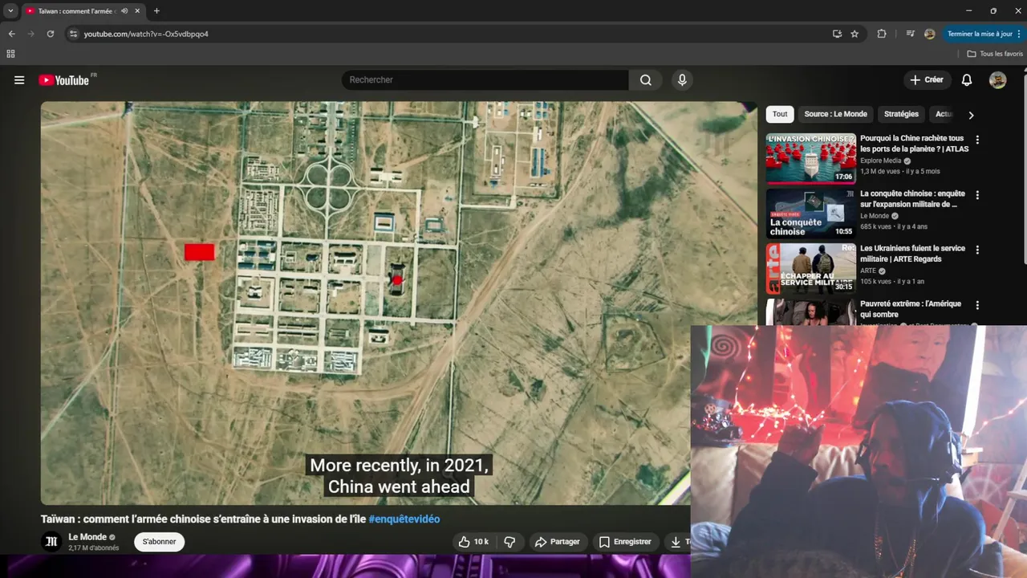Open options for the ARTE Regards video
Image resolution: width=1027 pixels, height=578 pixels.
point(977,250)
